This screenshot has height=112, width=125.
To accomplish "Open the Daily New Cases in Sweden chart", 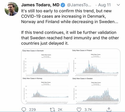I will [96, 90].
